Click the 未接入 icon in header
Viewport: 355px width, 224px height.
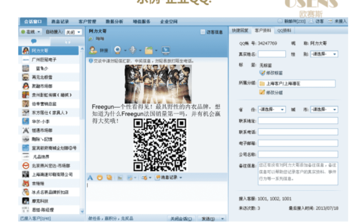point(330,21)
